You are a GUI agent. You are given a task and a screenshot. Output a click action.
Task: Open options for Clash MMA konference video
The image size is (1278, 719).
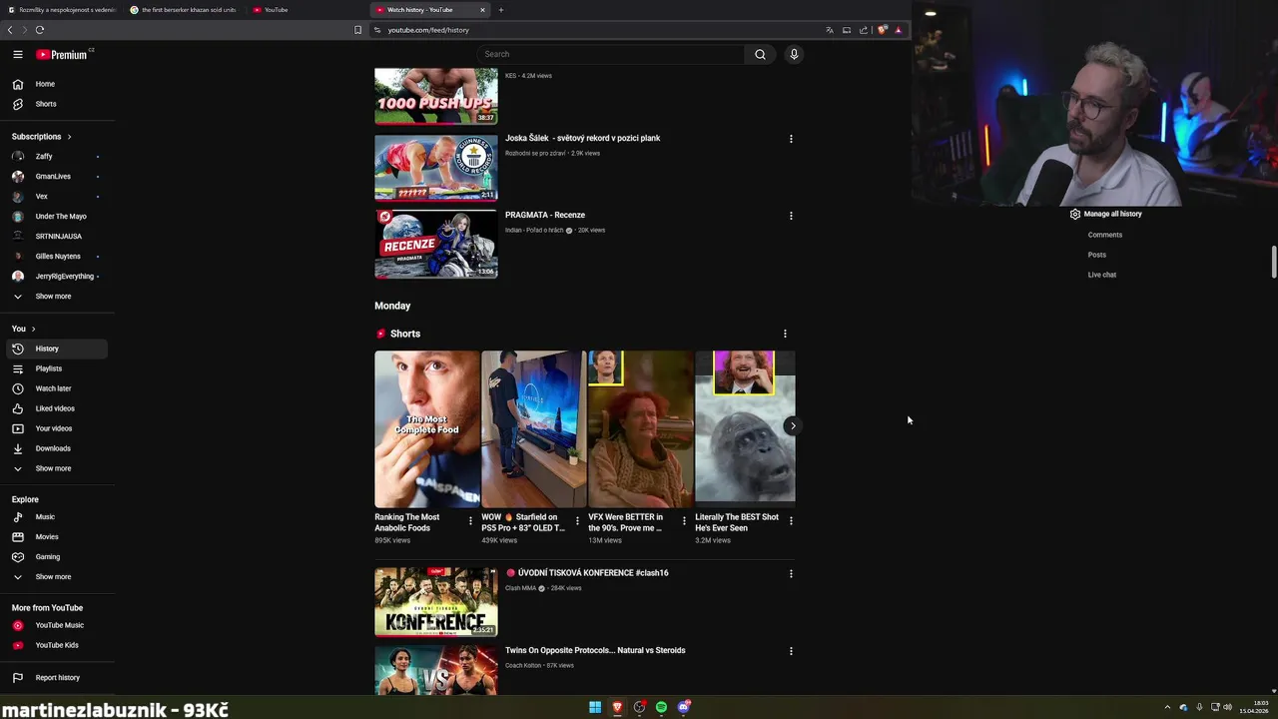[x=791, y=574]
